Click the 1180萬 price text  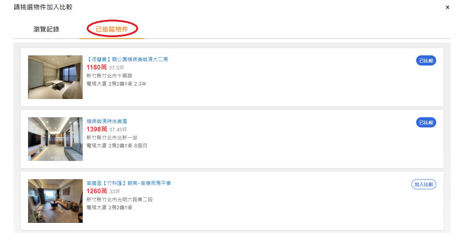[97, 67]
